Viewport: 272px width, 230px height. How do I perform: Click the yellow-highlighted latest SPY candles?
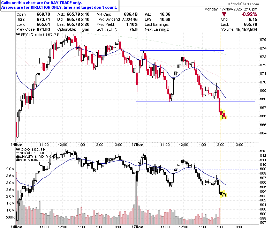point(223,114)
